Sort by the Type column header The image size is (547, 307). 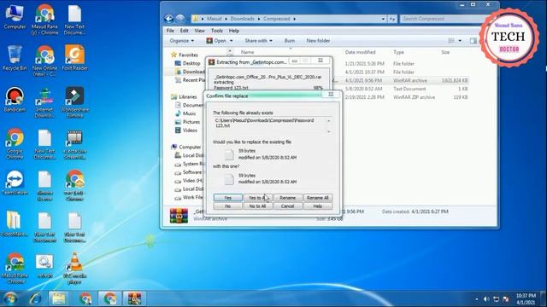click(398, 52)
